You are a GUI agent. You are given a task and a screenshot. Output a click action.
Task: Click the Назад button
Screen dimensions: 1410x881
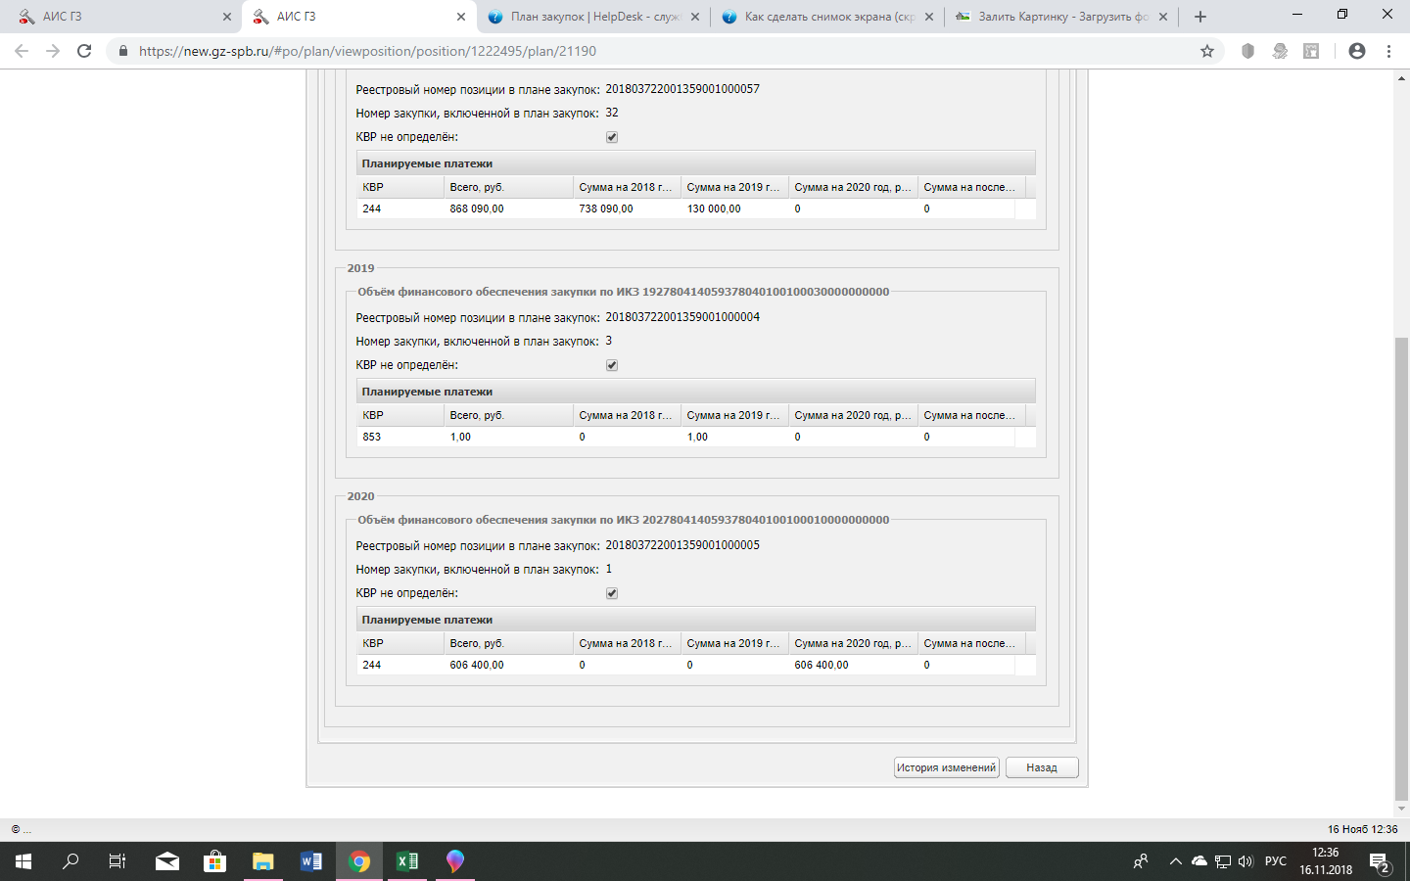(1042, 767)
